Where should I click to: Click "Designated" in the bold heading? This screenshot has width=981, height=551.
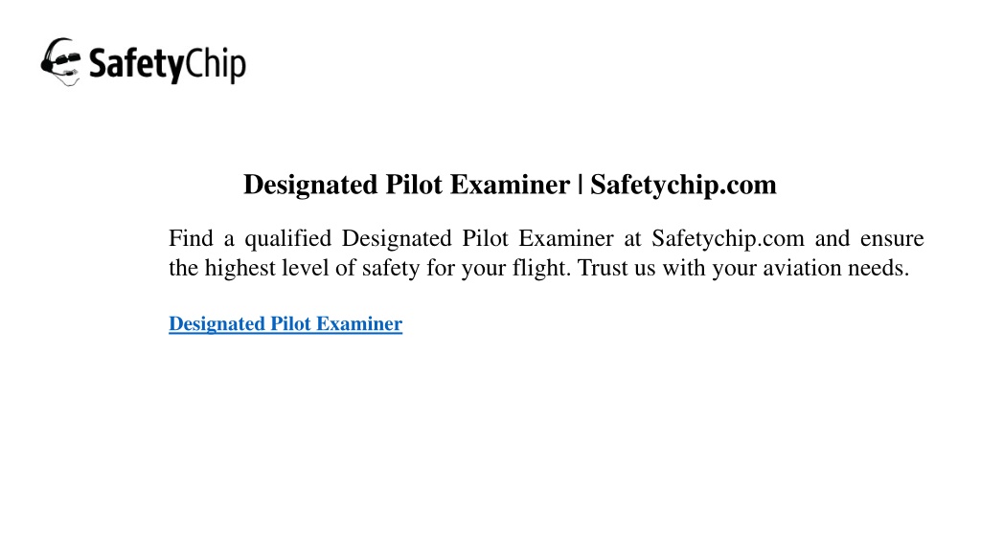310,186
